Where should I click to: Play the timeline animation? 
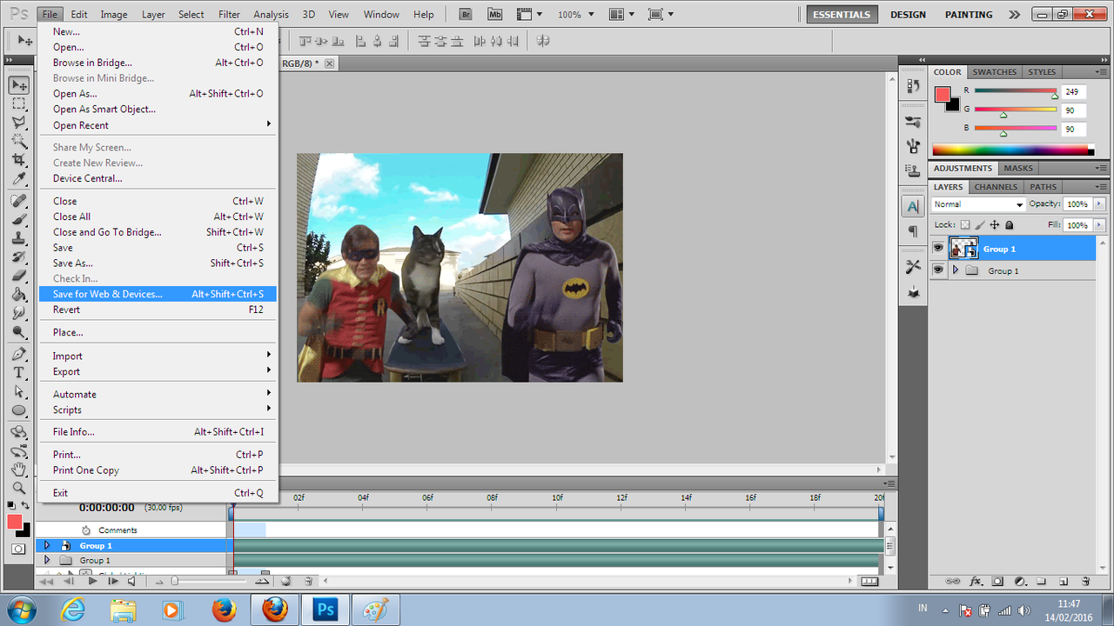(92, 581)
